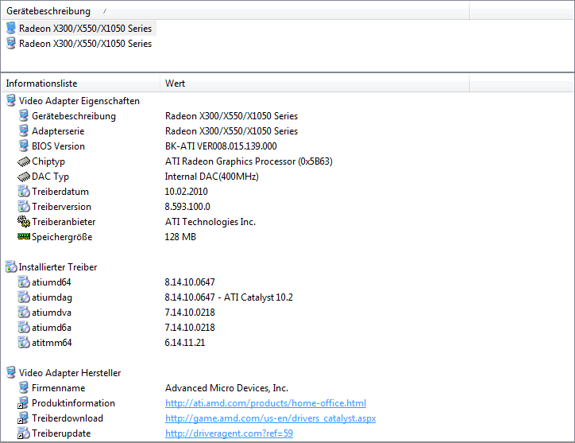Open the driveragent.com driver update link

tap(229, 433)
